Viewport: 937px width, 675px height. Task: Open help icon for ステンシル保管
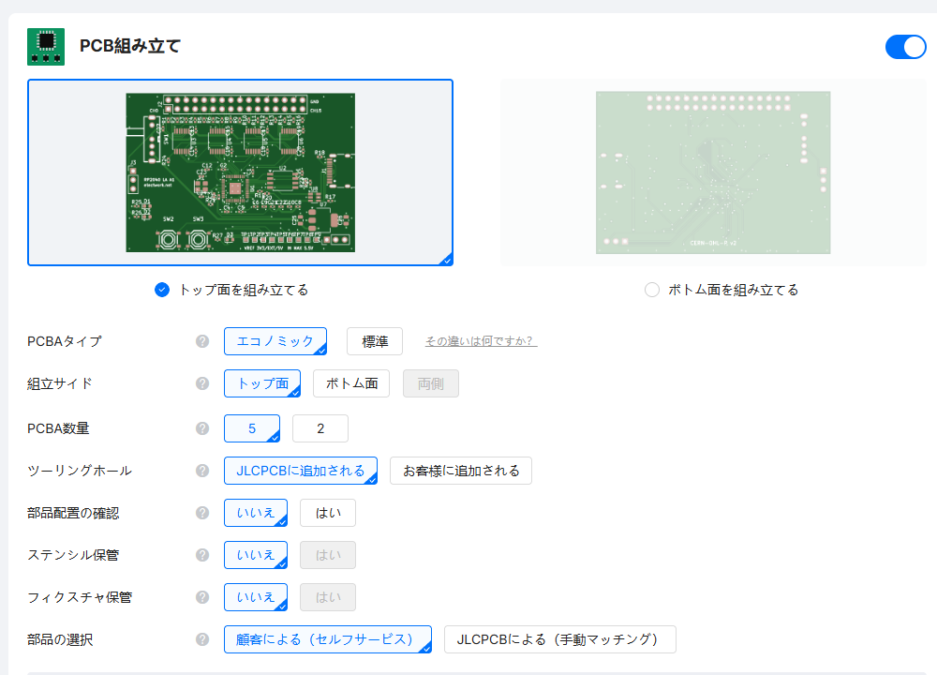pyautogui.click(x=202, y=555)
